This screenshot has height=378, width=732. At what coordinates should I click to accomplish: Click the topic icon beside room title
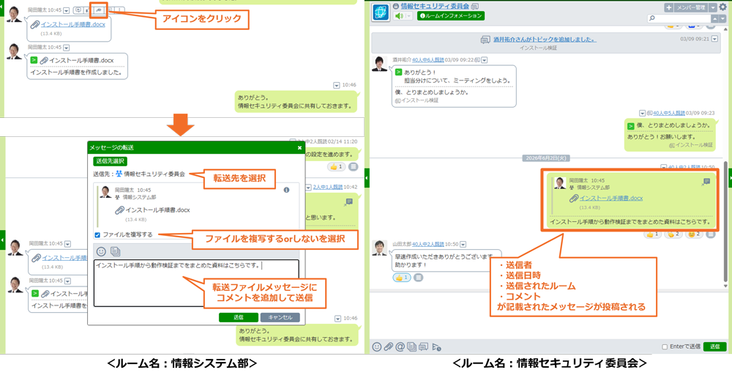tap(475, 6)
